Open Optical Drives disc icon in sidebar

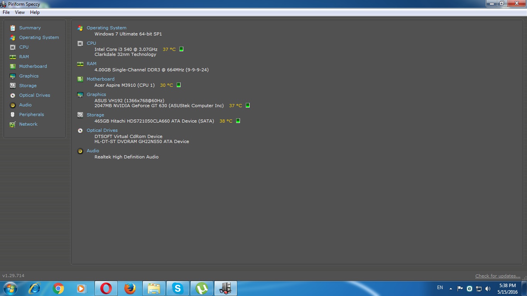tap(13, 95)
